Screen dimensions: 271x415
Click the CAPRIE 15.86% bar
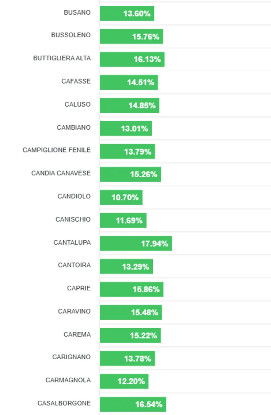131,289
